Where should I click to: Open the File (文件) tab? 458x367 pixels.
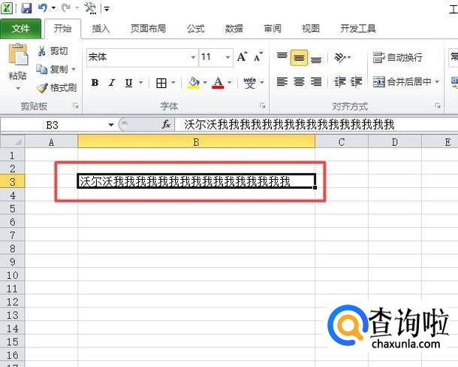pyautogui.click(x=21, y=29)
